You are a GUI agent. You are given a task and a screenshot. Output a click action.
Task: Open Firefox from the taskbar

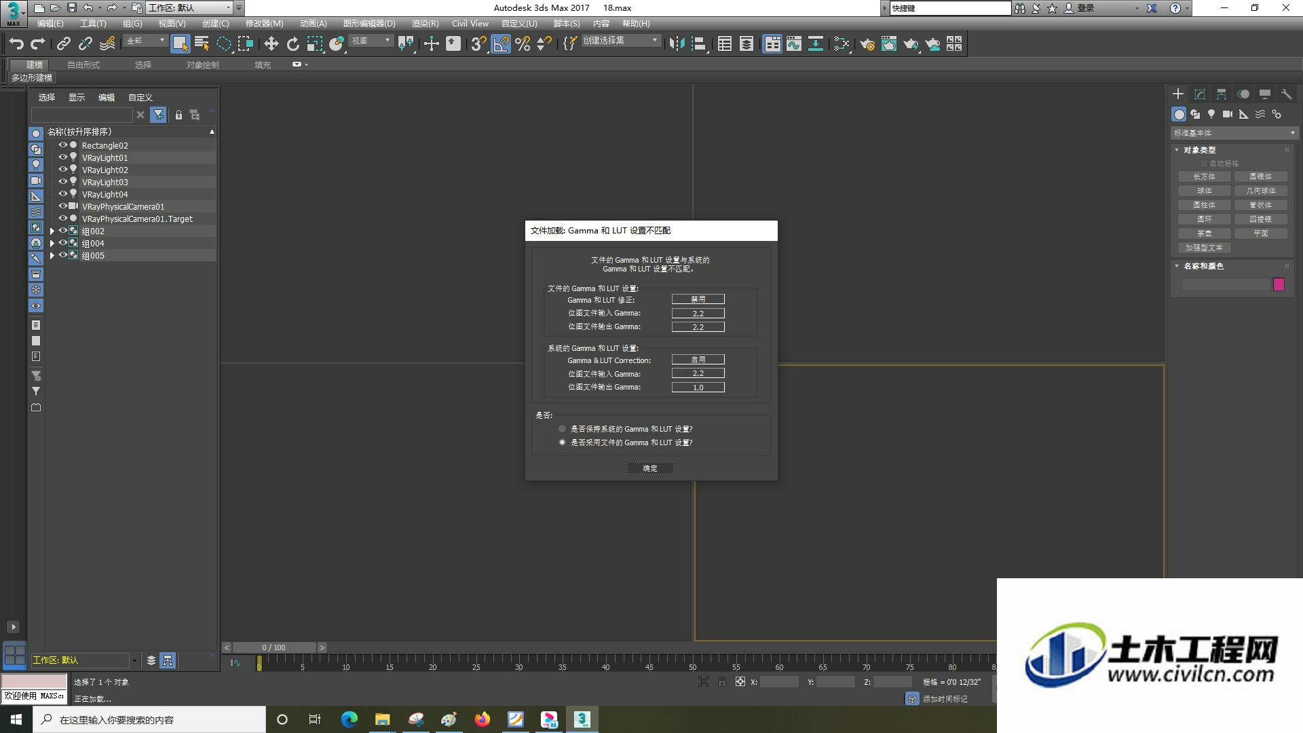(483, 719)
